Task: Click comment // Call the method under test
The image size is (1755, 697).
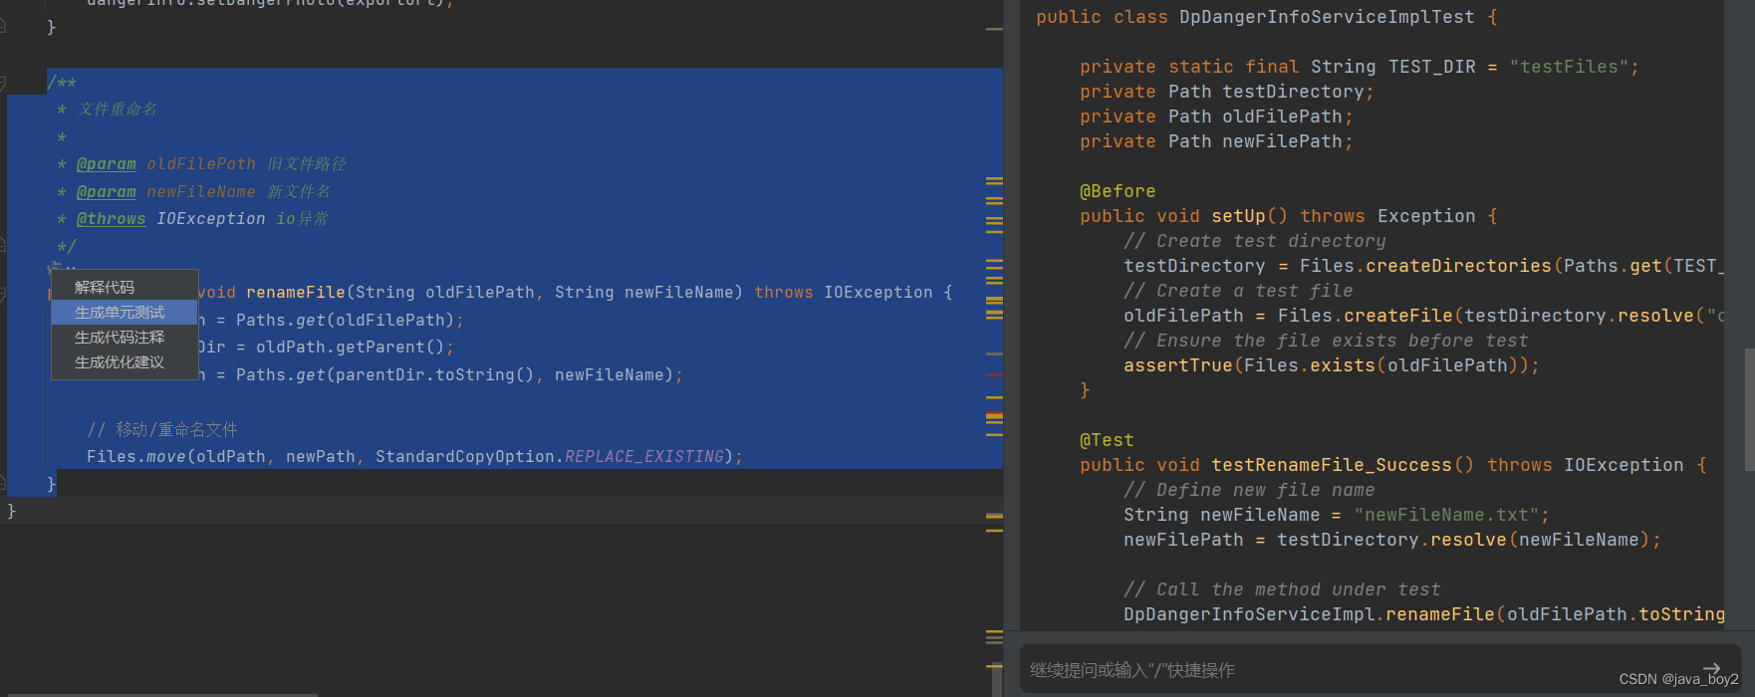Action: coord(1282,589)
